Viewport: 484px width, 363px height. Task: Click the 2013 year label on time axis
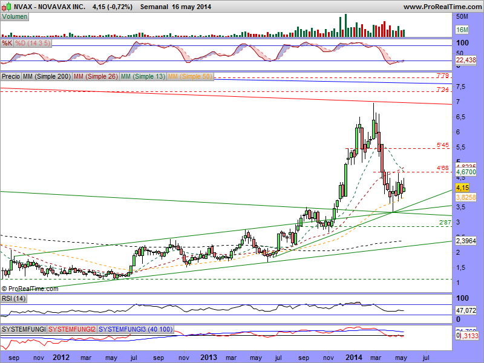click(x=209, y=358)
